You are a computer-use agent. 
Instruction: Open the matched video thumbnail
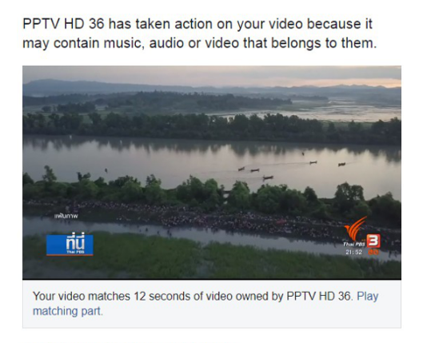pyautogui.click(x=212, y=173)
